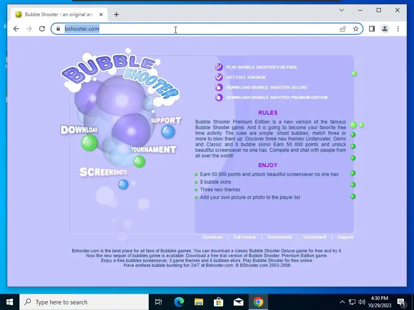The width and height of the screenshot is (414, 310).
Task: Click '8 bubble skins' list item
Action: point(215,182)
